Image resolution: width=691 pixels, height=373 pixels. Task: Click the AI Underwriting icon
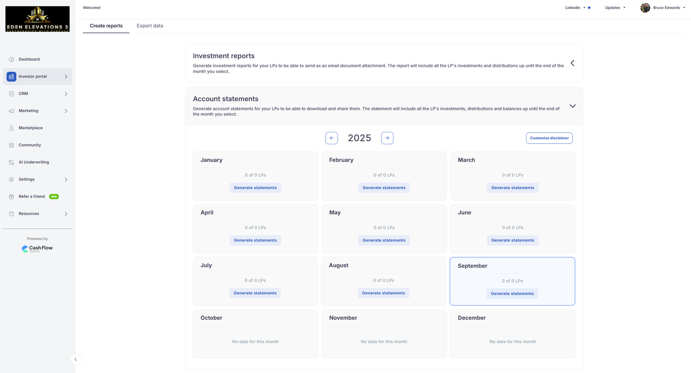[x=11, y=163]
